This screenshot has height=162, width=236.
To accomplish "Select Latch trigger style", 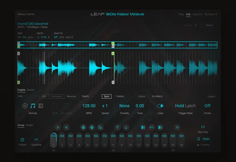I will [x=190, y=106].
